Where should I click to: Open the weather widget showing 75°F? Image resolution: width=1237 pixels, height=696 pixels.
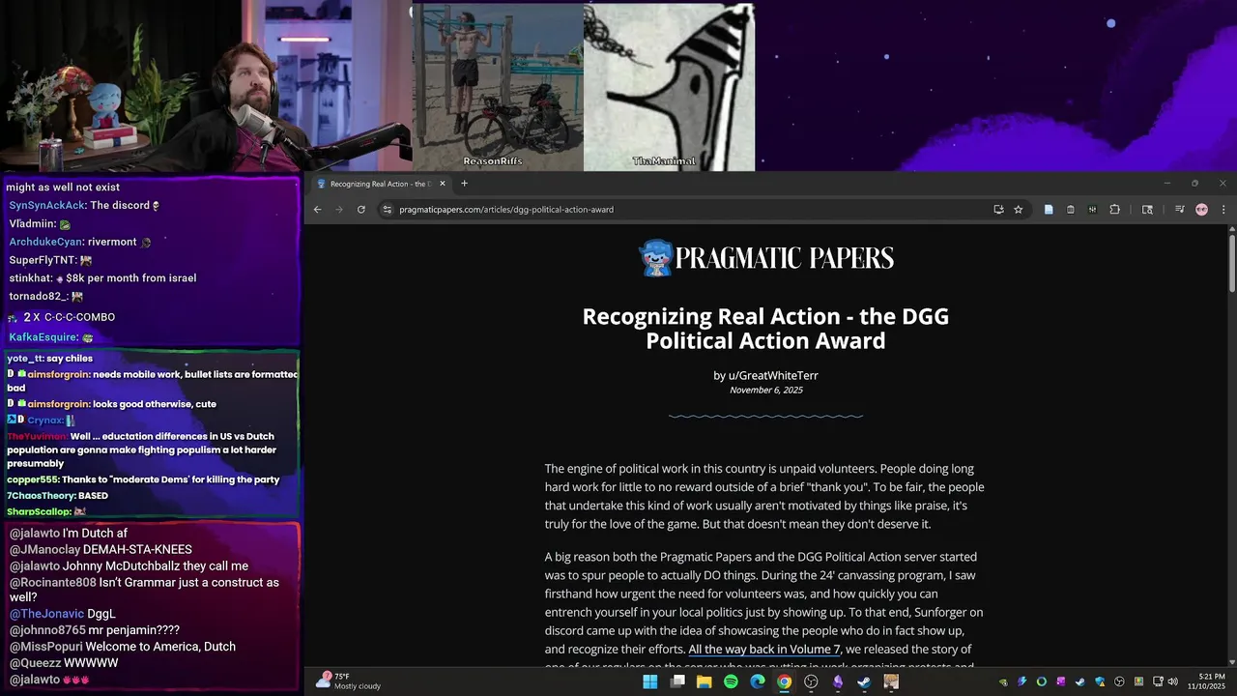[350, 681]
